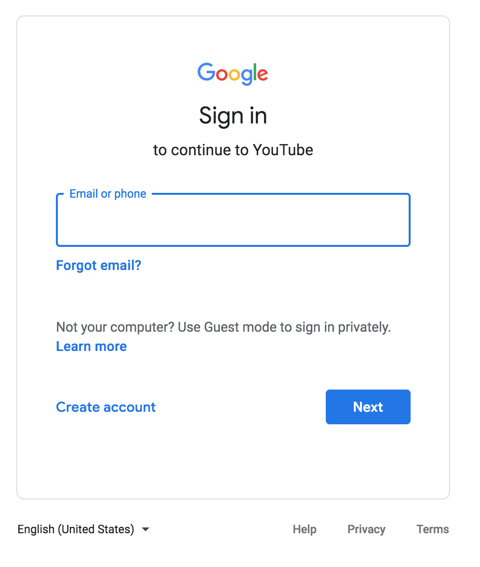Click the floating "Email or phone" label

(x=108, y=194)
